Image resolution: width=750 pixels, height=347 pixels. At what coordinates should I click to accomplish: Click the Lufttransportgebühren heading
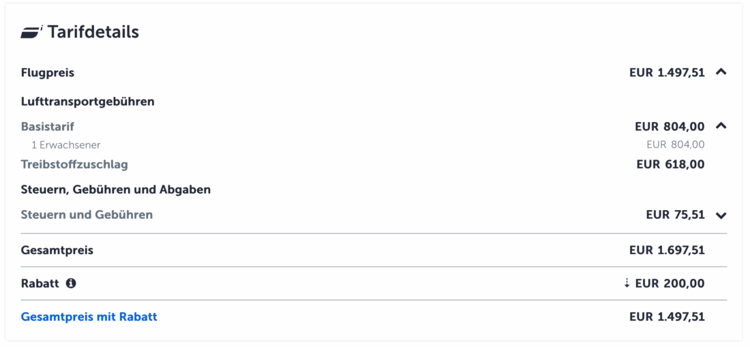(x=87, y=102)
